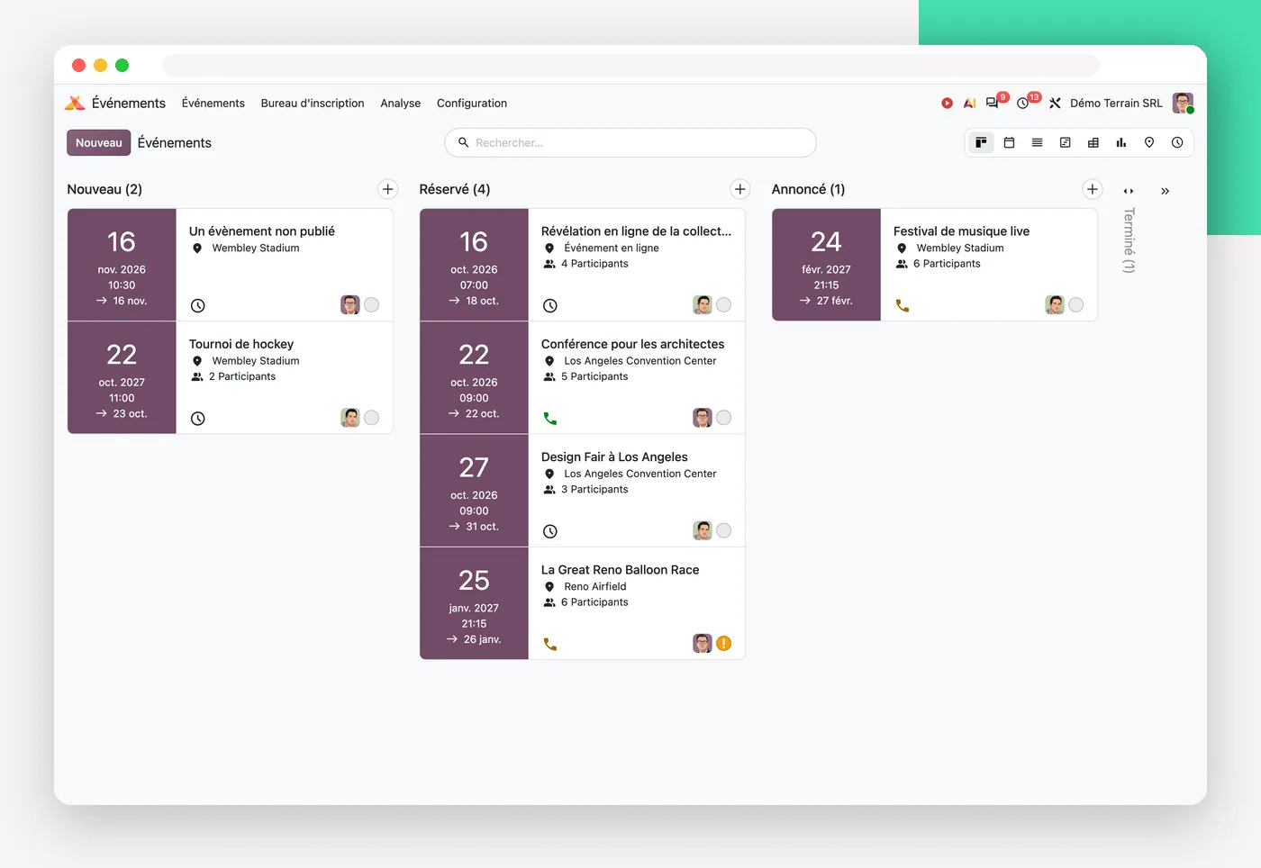
Task: Open the user avatar menu
Action: (1183, 104)
